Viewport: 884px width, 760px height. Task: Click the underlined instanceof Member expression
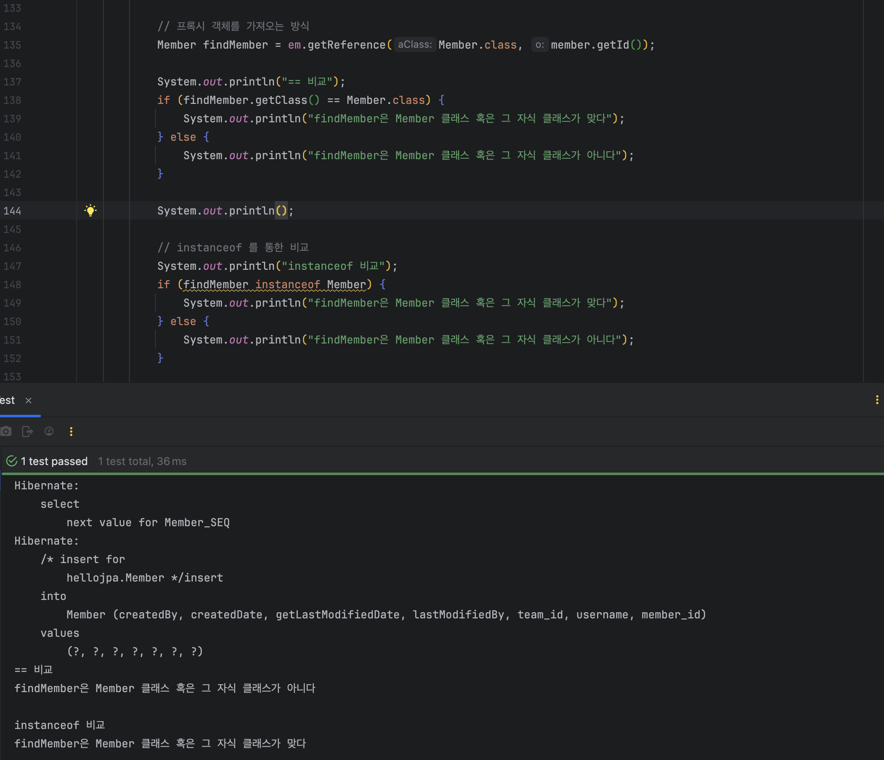(x=274, y=284)
